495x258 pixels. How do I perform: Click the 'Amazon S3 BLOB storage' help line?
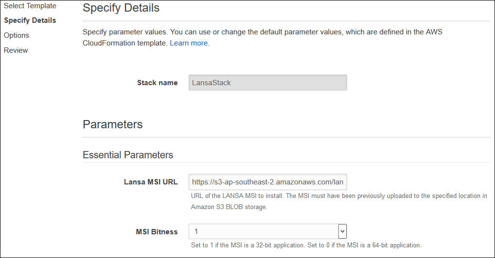coord(229,207)
